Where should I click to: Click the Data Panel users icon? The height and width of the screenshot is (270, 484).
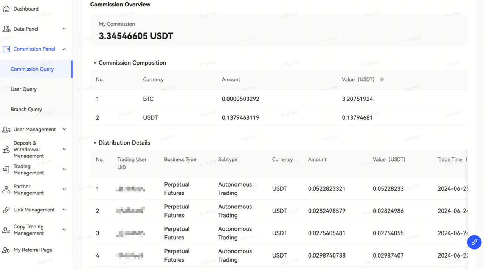tap(6, 29)
